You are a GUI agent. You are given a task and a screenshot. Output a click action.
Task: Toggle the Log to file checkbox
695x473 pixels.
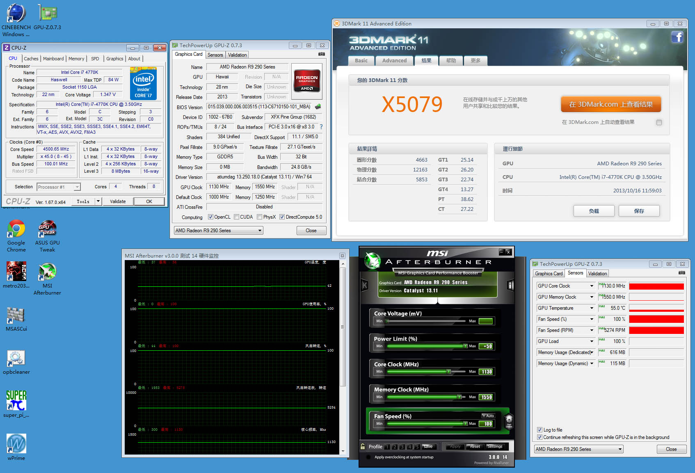tap(540, 430)
